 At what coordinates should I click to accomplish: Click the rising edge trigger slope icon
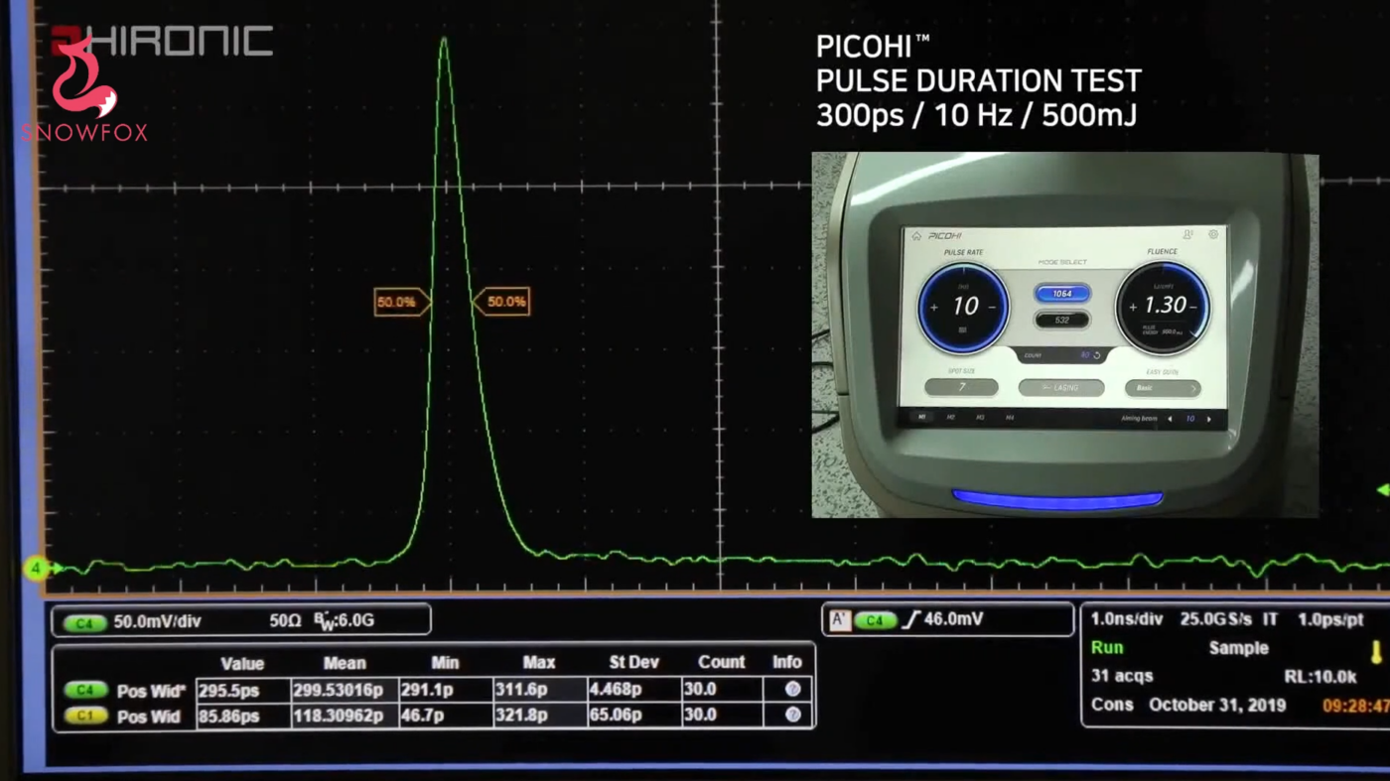[x=911, y=620]
